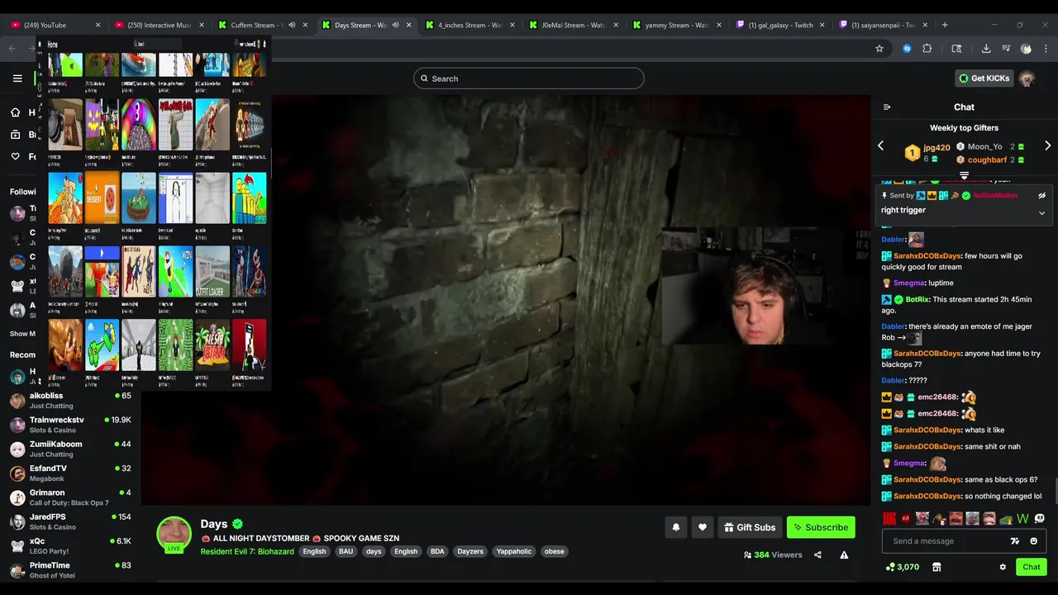Toggle stream notifications bell
This screenshot has height=595, width=1058.
click(x=676, y=527)
